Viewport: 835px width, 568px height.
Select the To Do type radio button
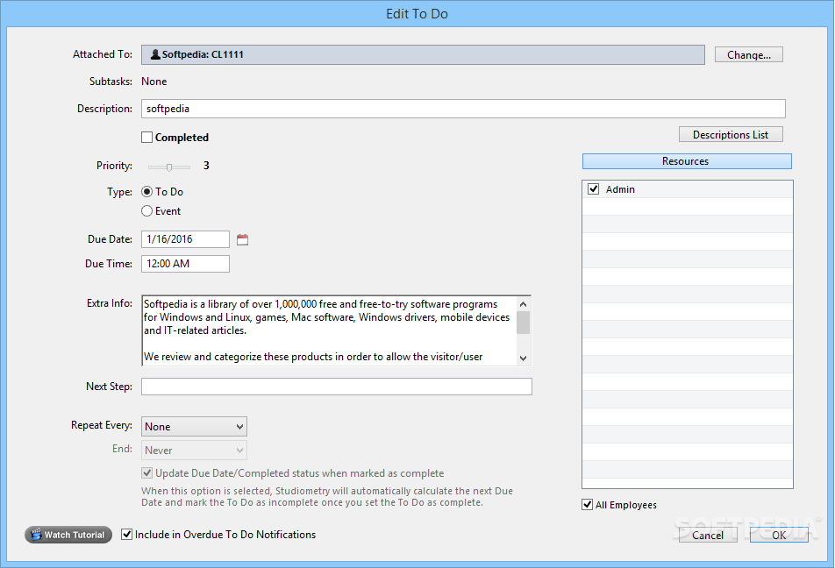147,192
